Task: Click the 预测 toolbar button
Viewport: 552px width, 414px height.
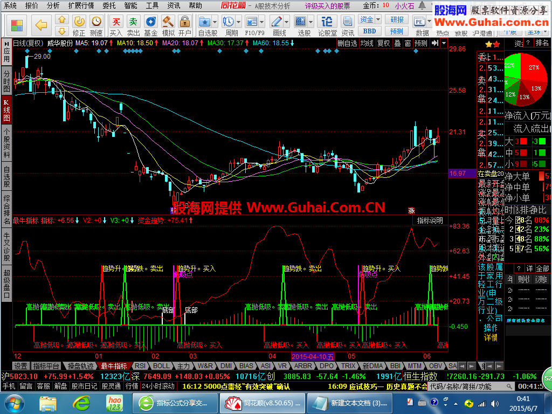Action: 397,31
